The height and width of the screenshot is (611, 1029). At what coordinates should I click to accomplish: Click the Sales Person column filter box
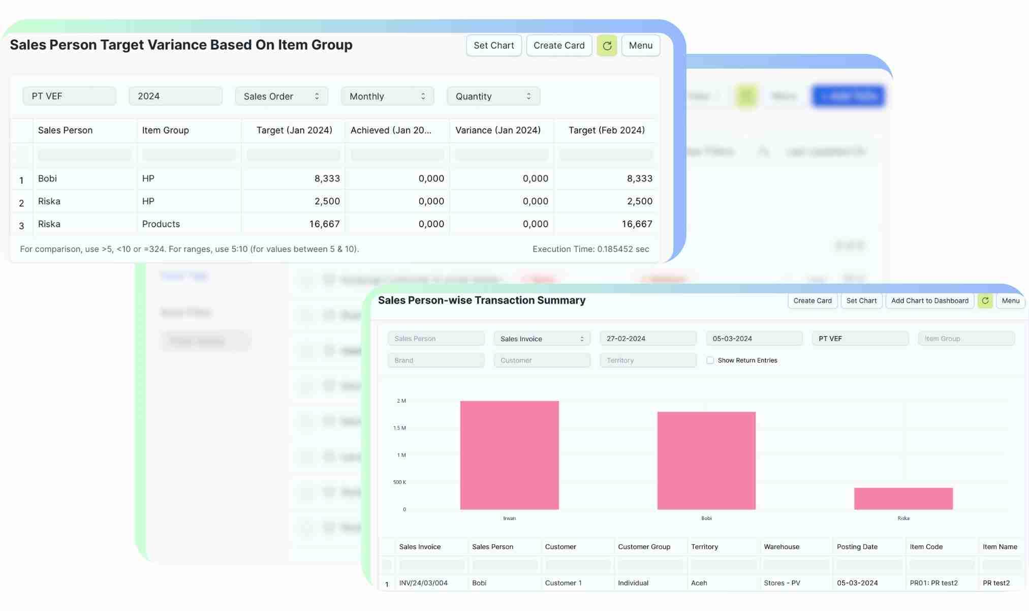(84, 155)
